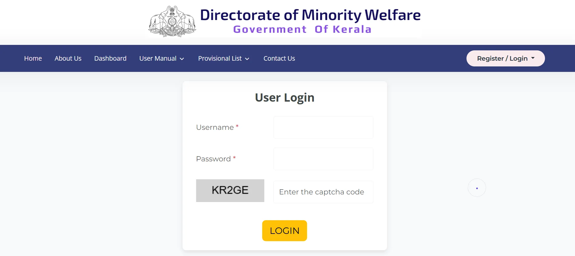Click the Password label text
The image size is (575, 256).
coord(213,159)
